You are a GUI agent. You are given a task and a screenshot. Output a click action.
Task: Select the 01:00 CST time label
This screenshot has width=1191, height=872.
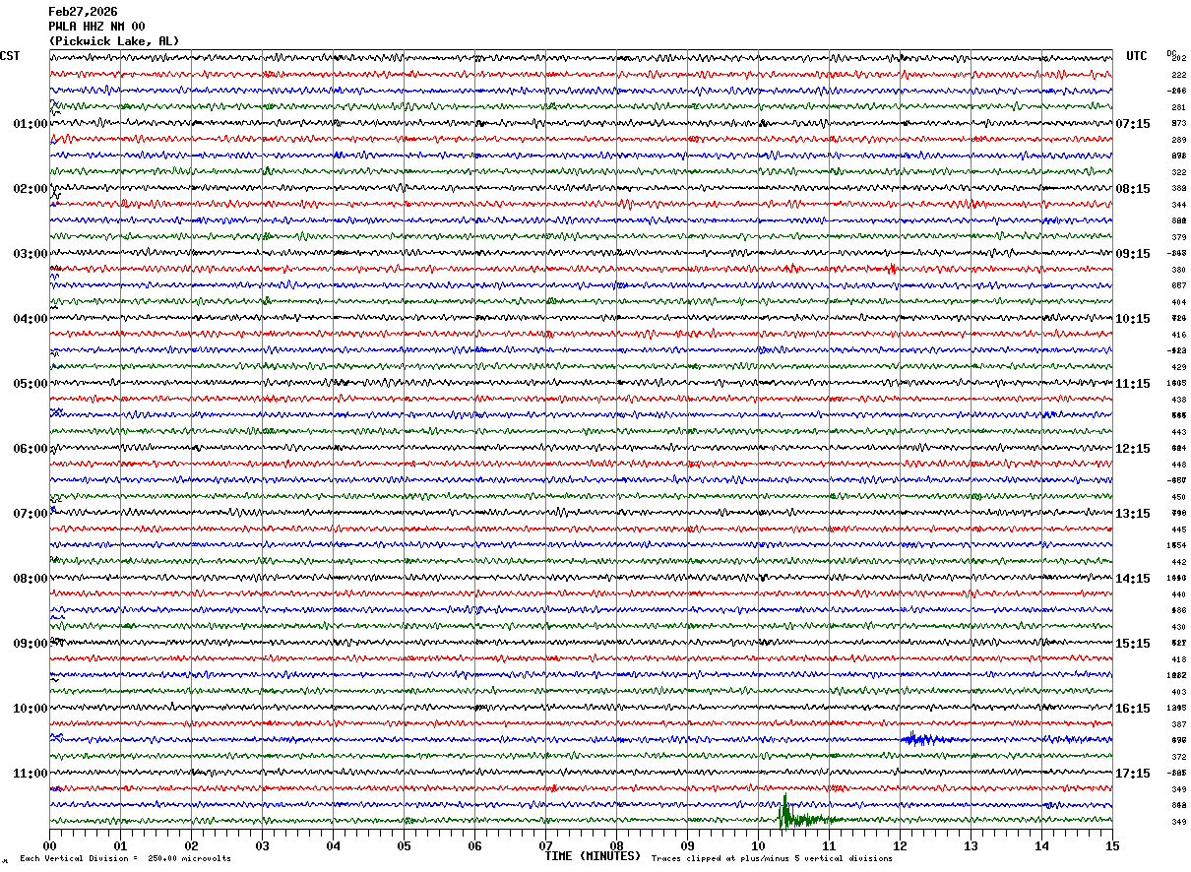(x=31, y=124)
